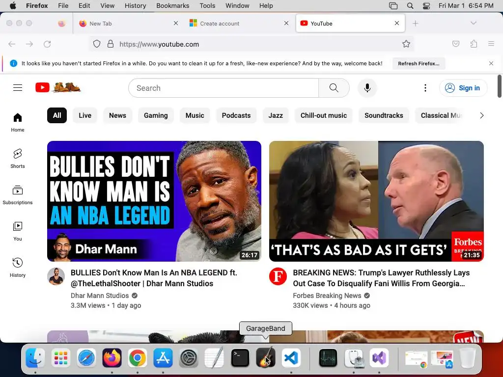This screenshot has height=377, width=503.
Task: Select the Gaming filter chip
Action: (156, 115)
